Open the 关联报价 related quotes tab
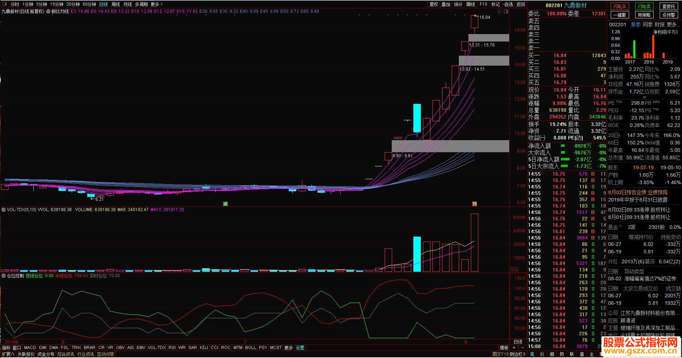 coord(26,354)
